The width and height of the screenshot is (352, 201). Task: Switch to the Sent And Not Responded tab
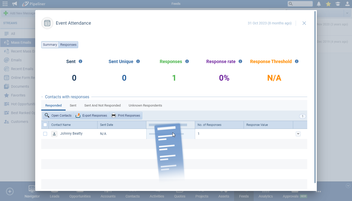(102, 106)
